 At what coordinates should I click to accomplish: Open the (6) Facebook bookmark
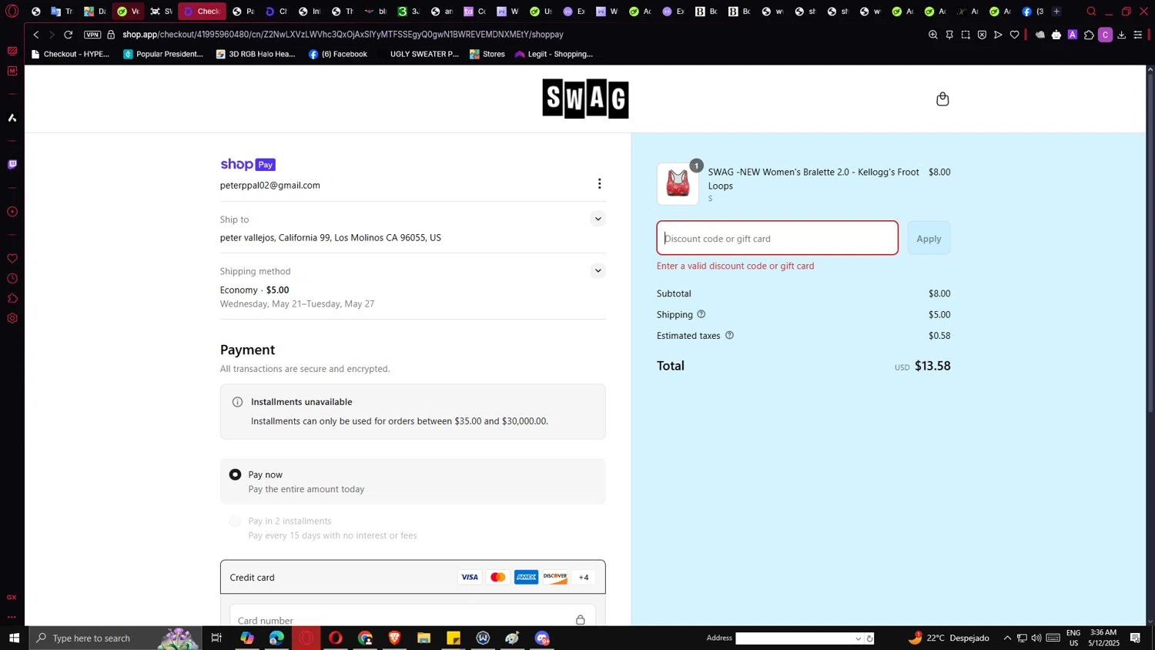pos(337,54)
